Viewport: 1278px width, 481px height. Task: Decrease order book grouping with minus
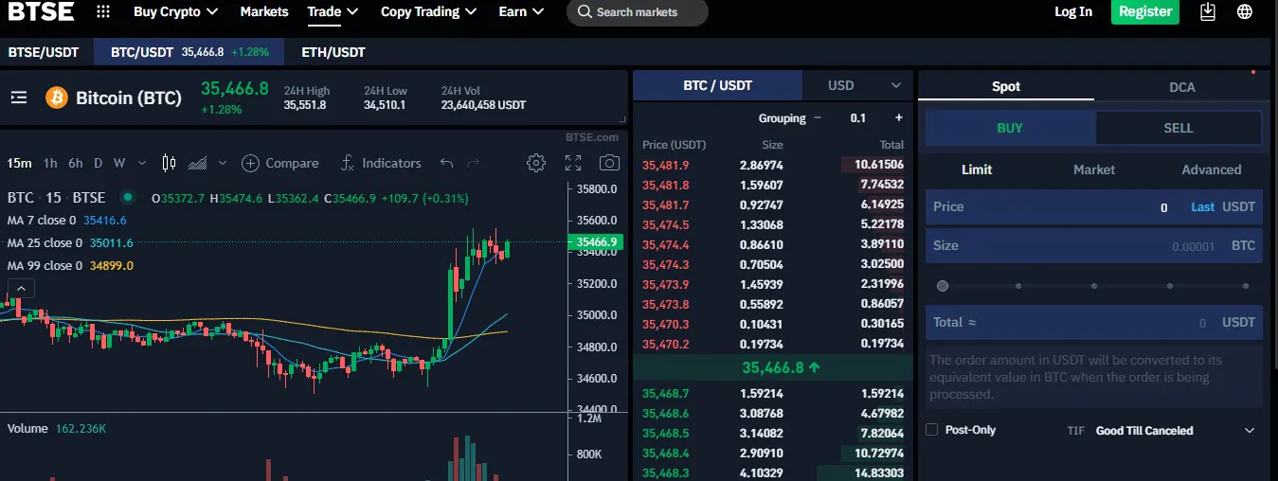818,118
